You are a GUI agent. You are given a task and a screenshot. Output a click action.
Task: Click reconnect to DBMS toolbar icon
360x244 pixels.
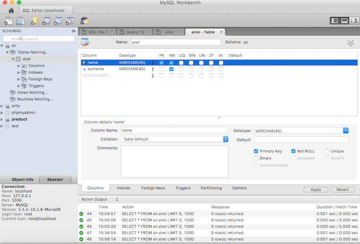click(84, 21)
